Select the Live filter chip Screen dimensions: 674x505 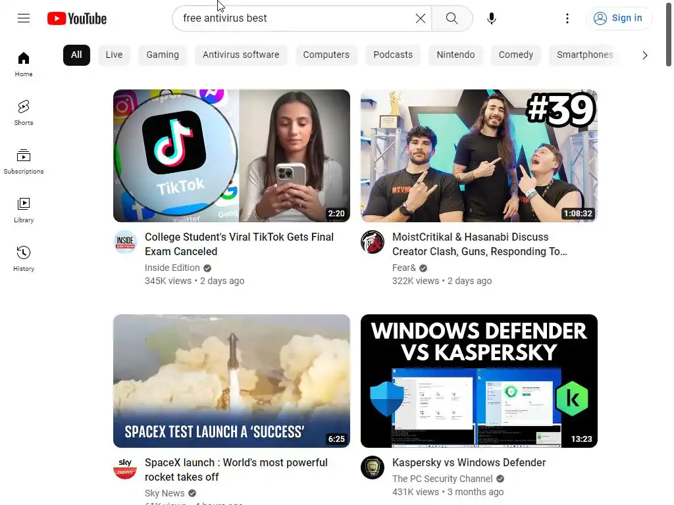(114, 55)
